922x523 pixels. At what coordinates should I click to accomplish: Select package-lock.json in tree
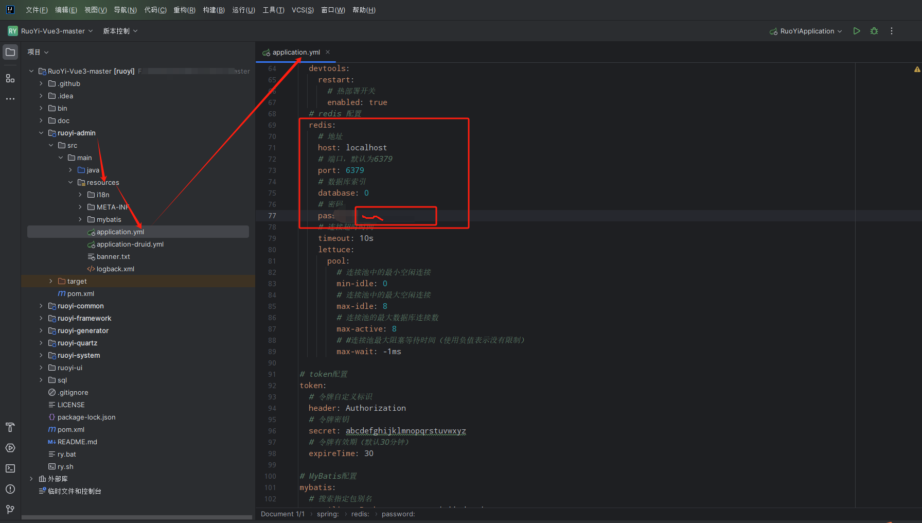point(86,417)
